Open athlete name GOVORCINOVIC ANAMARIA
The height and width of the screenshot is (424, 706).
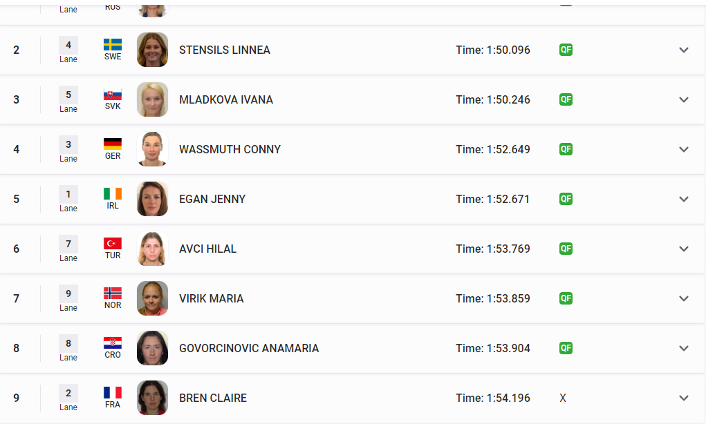(249, 349)
